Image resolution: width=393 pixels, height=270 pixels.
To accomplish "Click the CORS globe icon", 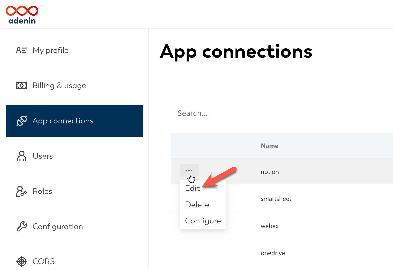I will [x=22, y=261].
